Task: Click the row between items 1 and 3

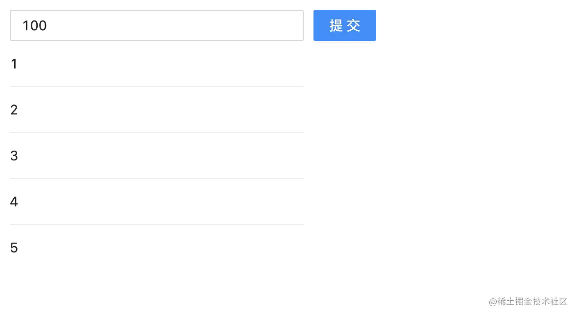Action: (x=157, y=110)
